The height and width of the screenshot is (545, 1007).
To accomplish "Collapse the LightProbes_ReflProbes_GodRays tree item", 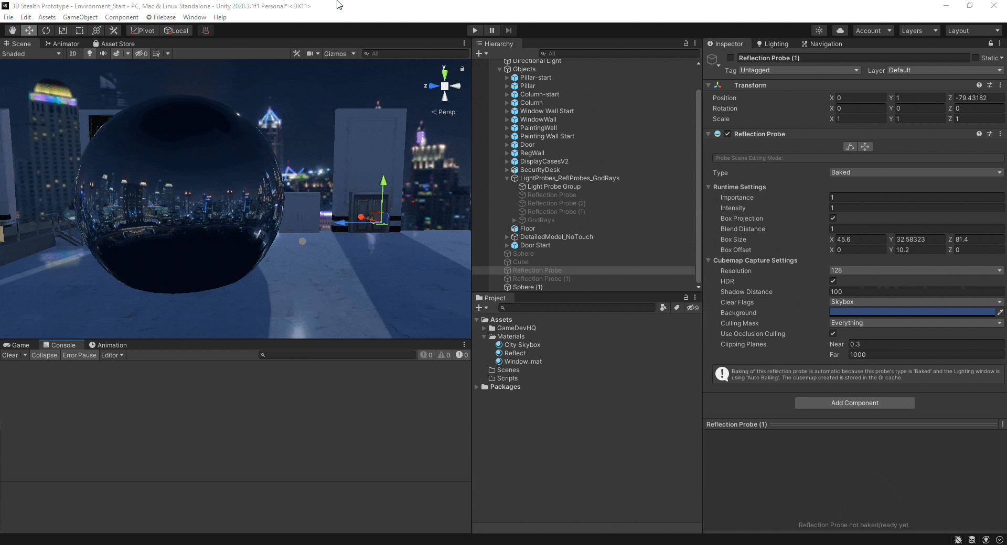I will tap(507, 178).
